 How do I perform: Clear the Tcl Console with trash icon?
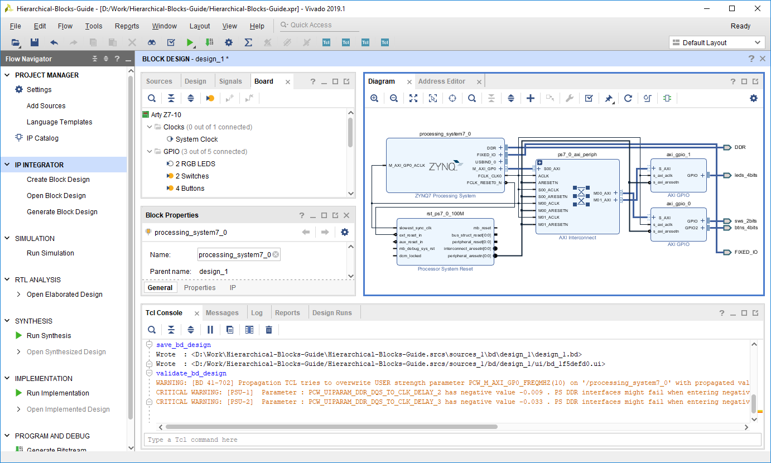point(269,330)
